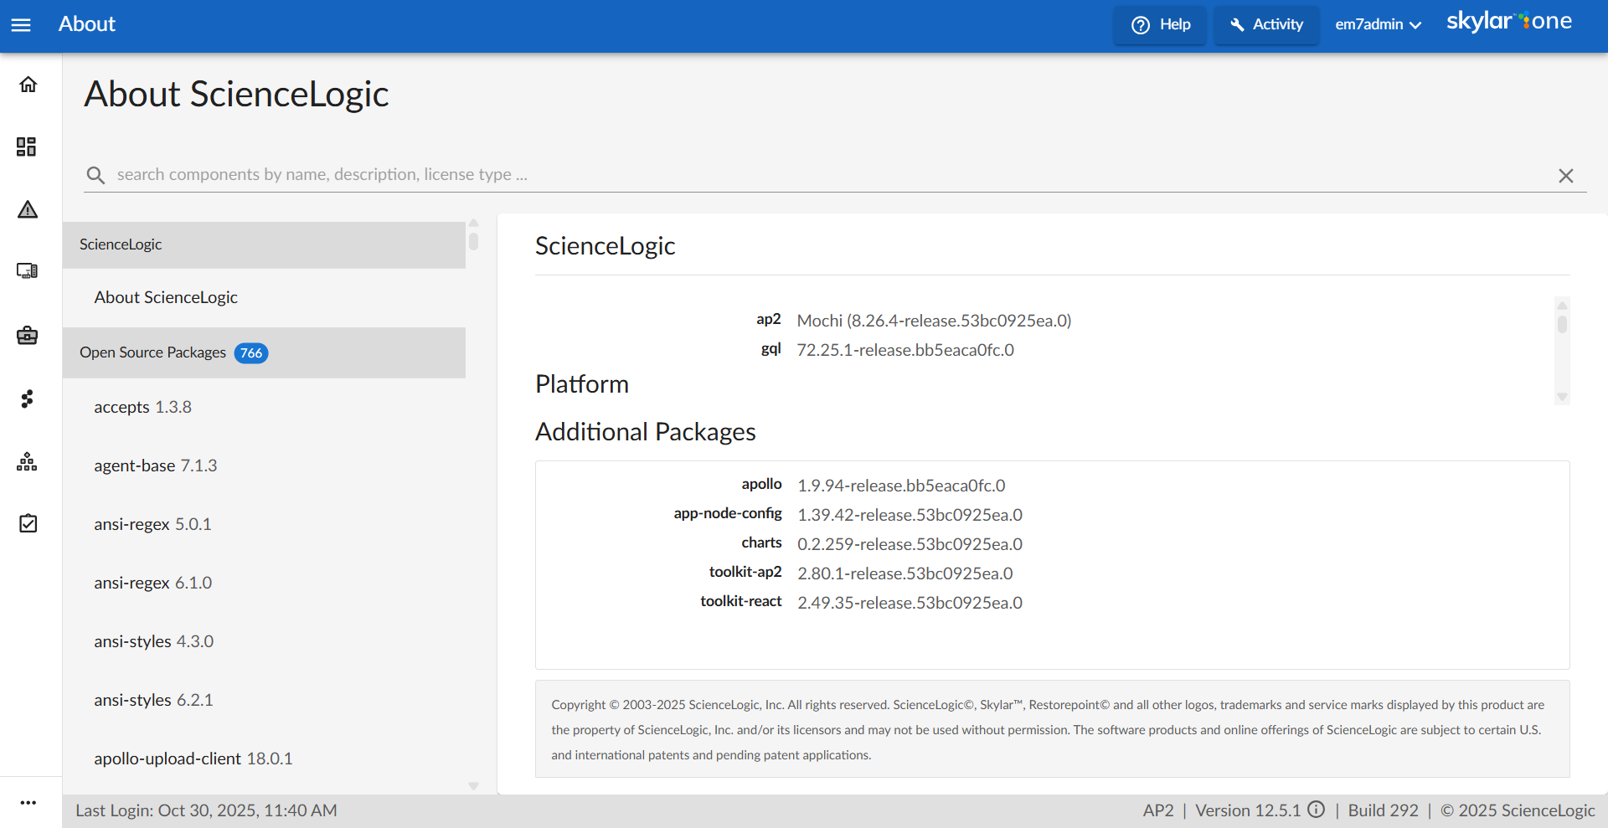The image size is (1608, 828).
Task: Open the hamburger navigation menu
Action: point(21,25)
